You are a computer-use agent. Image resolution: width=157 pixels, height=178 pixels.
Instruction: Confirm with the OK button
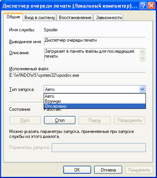coord(77,170)
